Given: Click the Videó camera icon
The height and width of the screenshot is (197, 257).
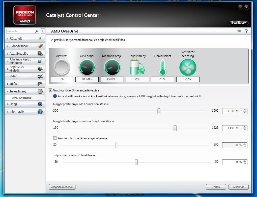Looking at the screenshot, I should [40, 76].
